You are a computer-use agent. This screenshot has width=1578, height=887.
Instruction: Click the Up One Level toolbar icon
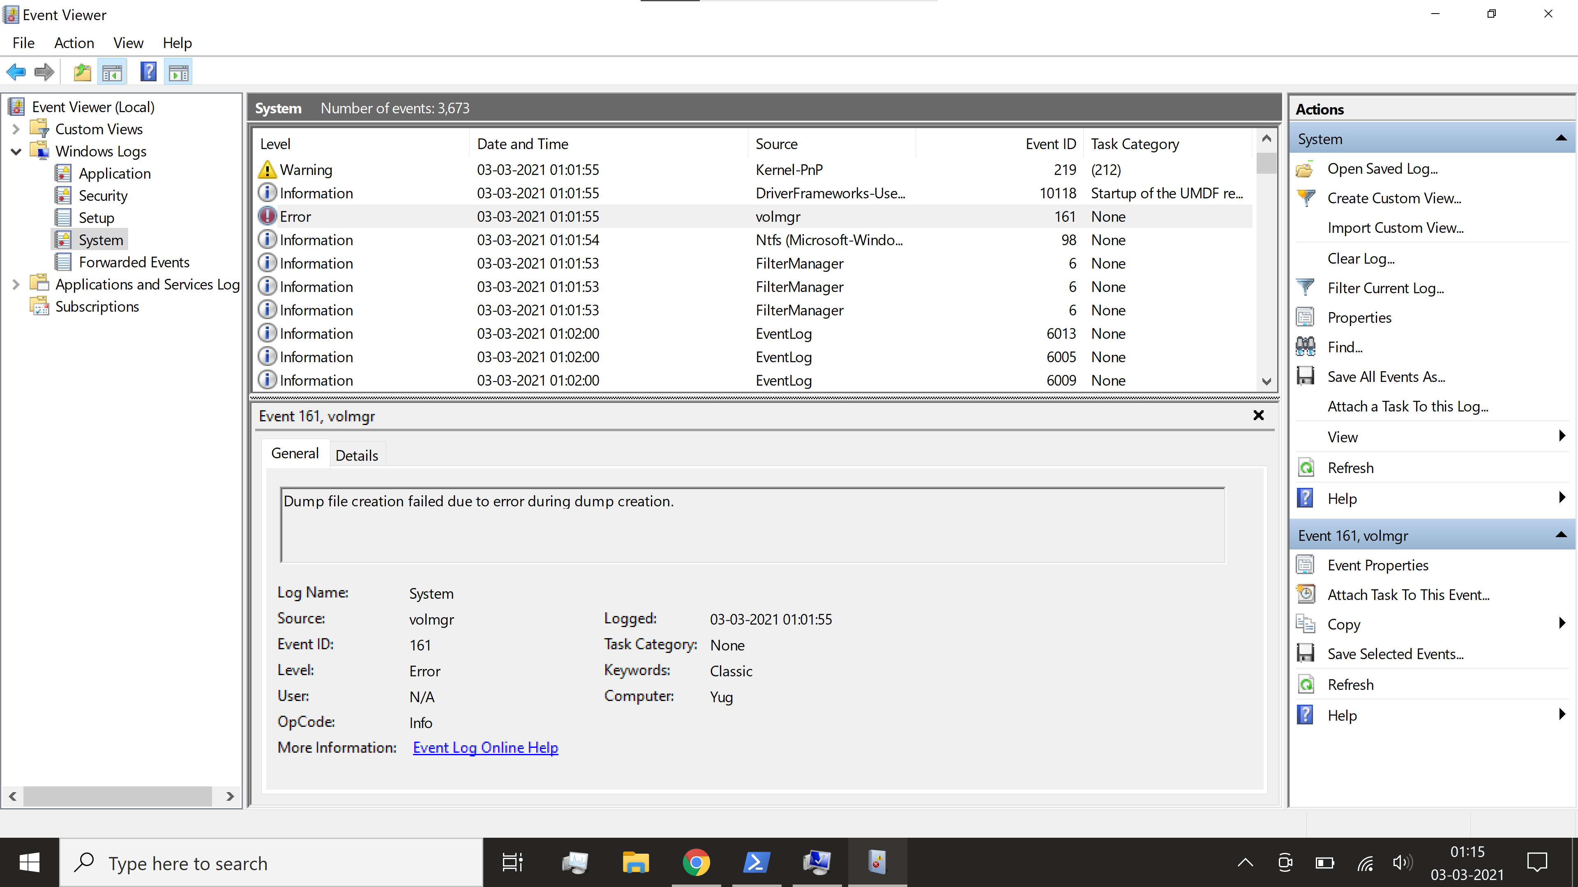pos(82,72)
